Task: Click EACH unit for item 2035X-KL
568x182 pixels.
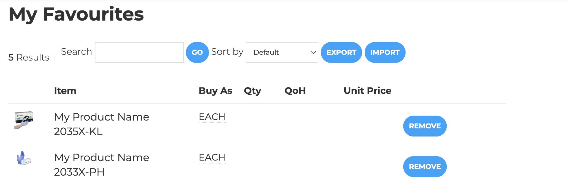Action: point(212,117)
